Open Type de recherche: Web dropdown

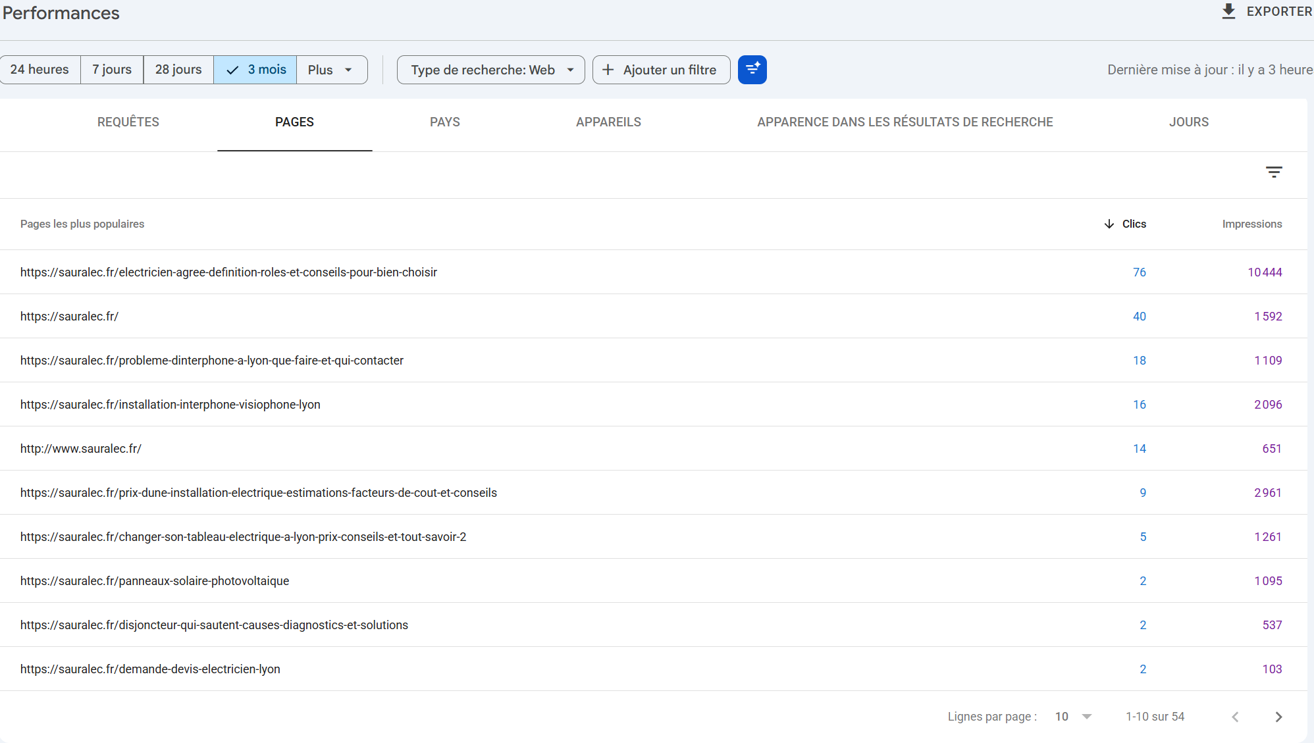[490, 70]
